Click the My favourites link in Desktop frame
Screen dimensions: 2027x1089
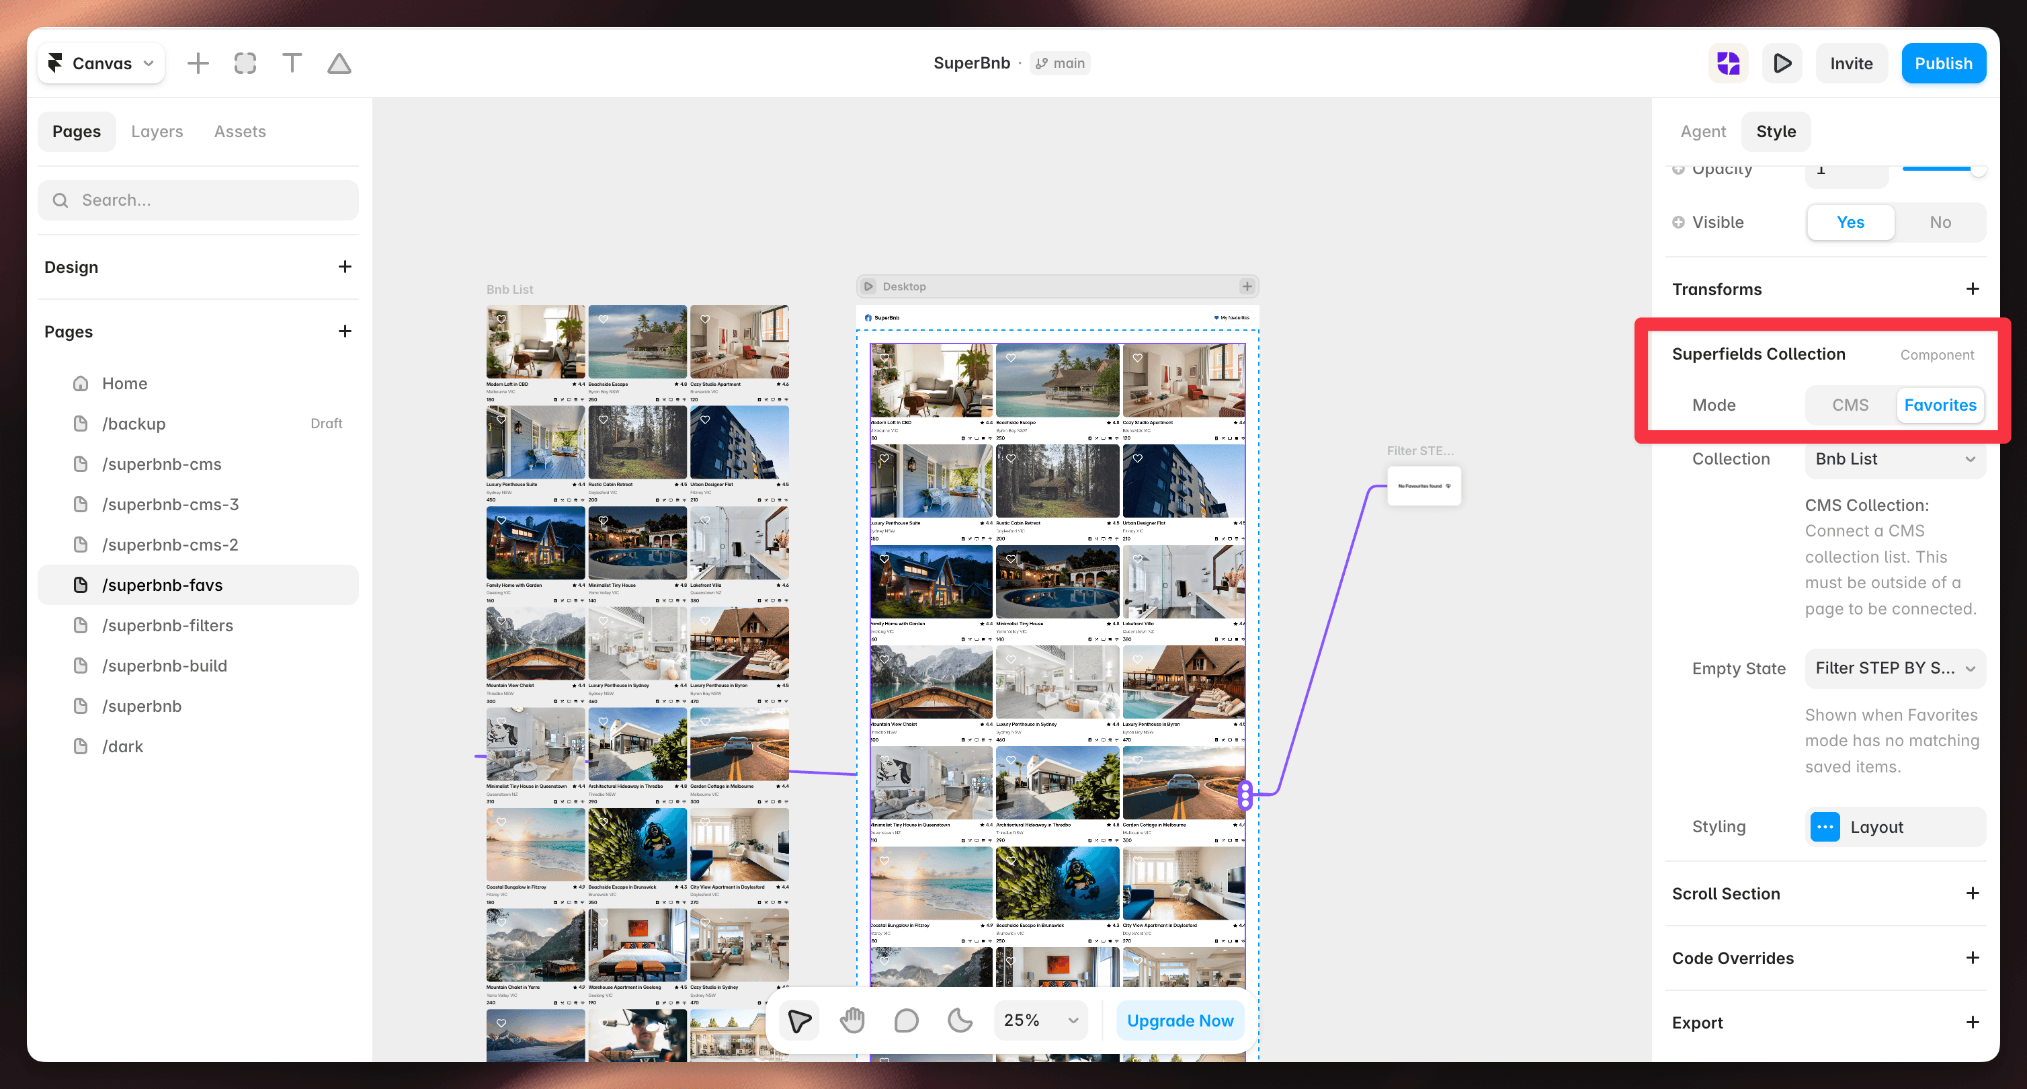1231,318
